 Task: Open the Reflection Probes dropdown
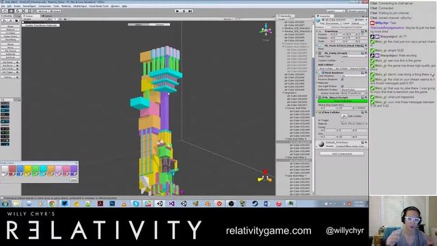click(354, 90)
